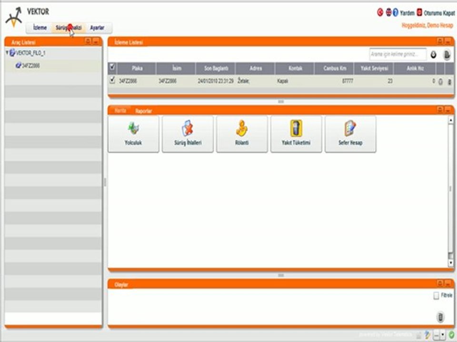The height and width of the screenshot is (342, 457).
Task: Sort by the Anlık Hız column header
Action: tap(415, 68)
